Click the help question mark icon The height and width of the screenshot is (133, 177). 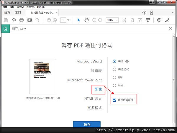pos(145,13)
